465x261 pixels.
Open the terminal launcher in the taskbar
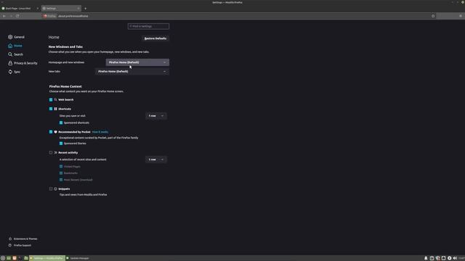[20, 258]
